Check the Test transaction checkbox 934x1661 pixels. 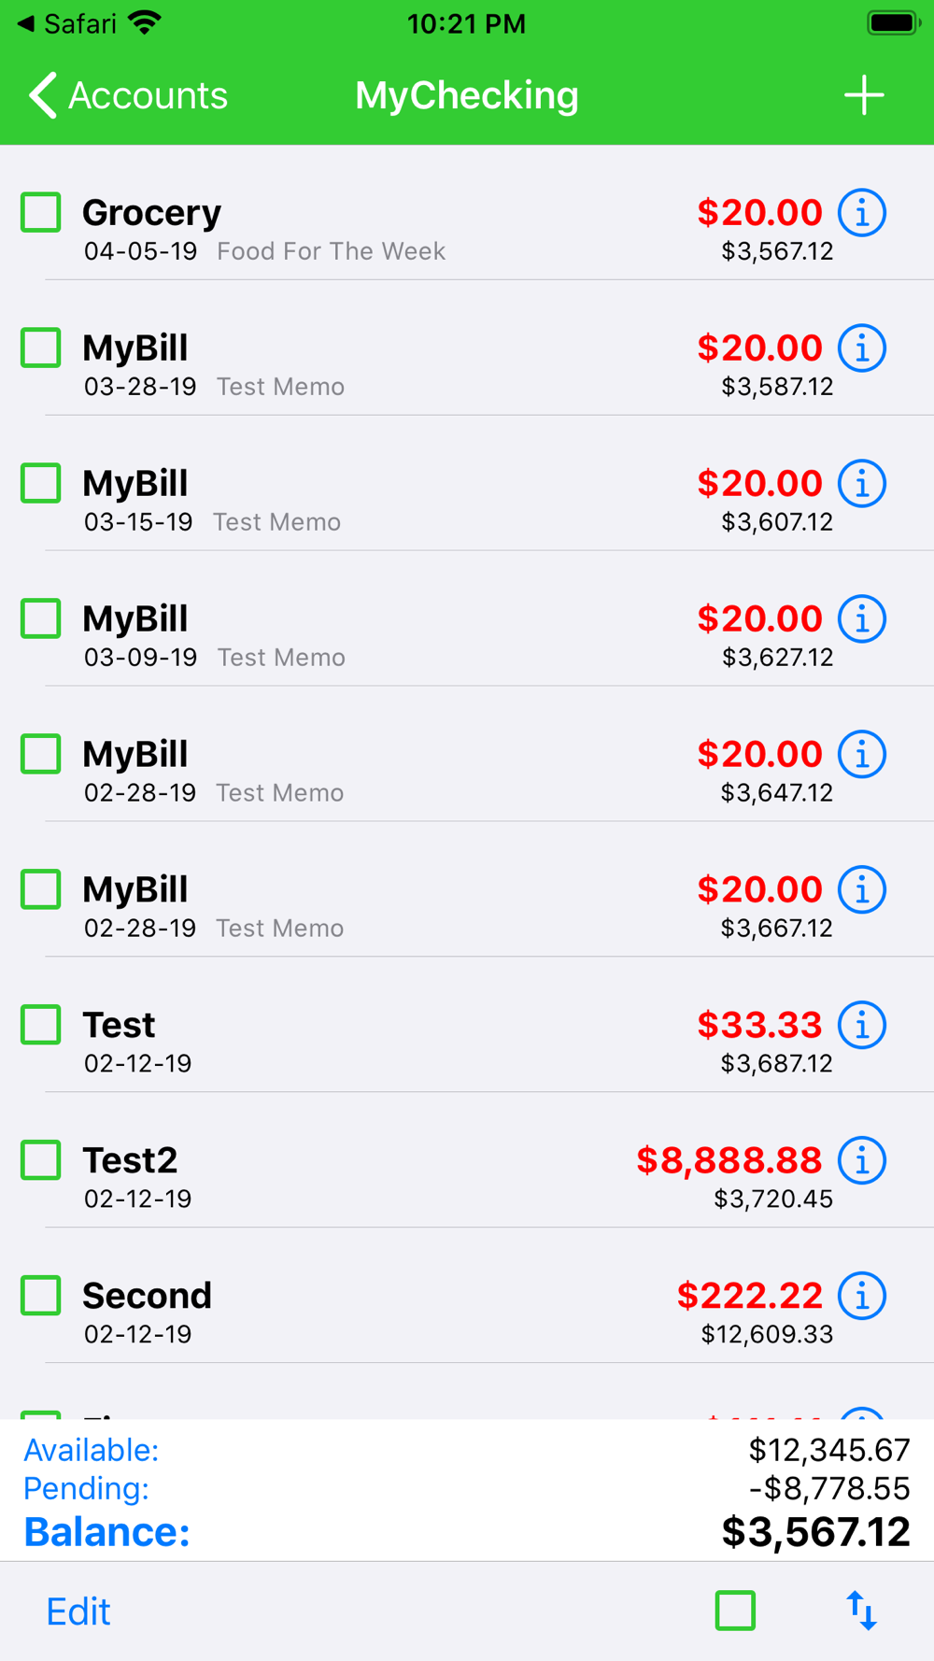click(41, 1025)
